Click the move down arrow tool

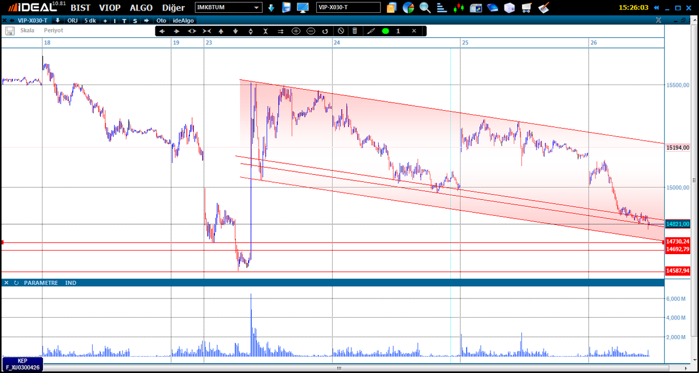[236, 31]
